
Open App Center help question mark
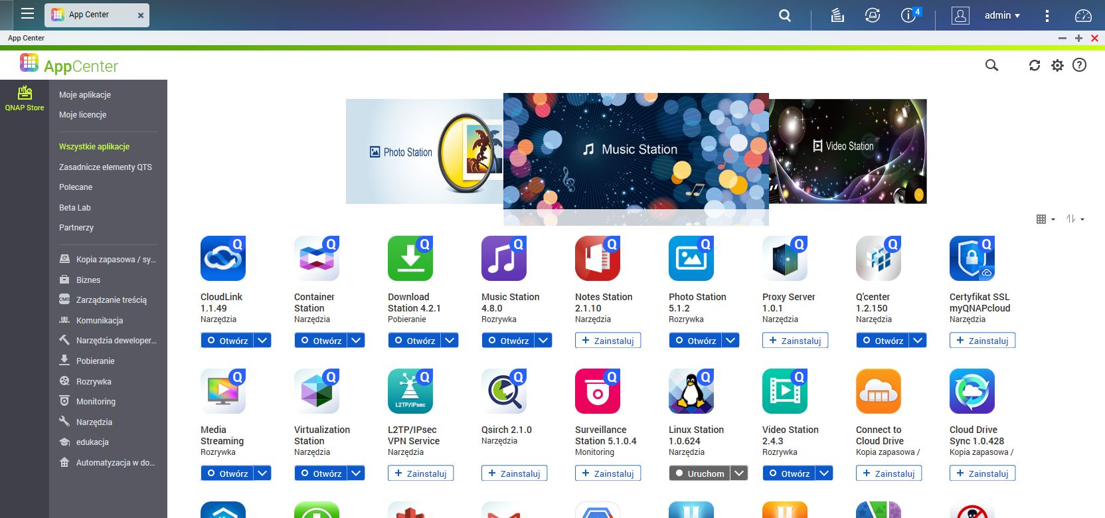(1080, 65)
